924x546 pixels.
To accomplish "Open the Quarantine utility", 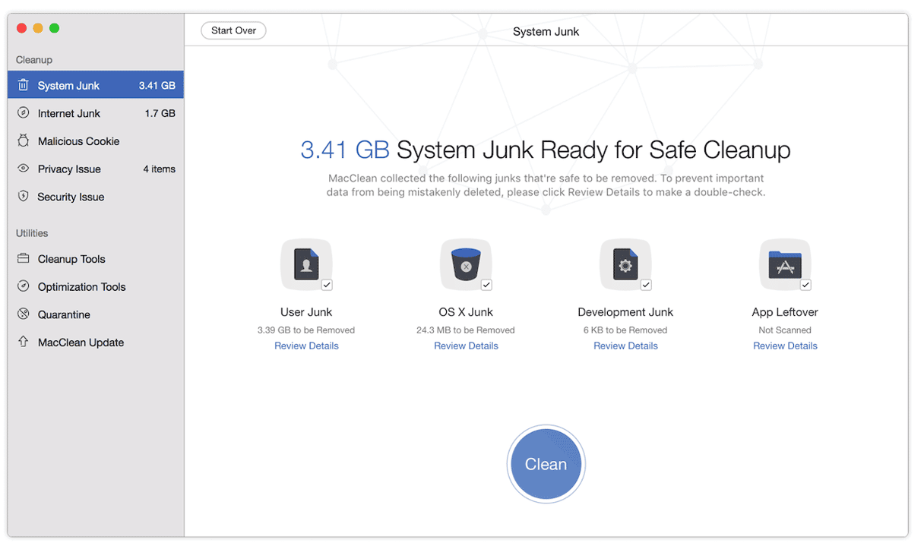I will [96, 314].
